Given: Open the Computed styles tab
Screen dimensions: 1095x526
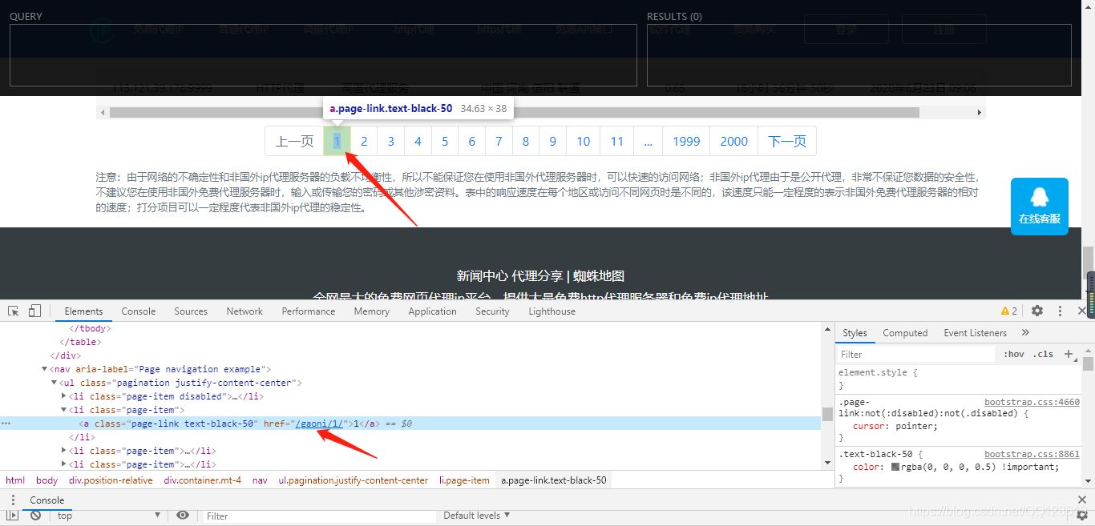Looking at the screenshot, I should point(905,332).
